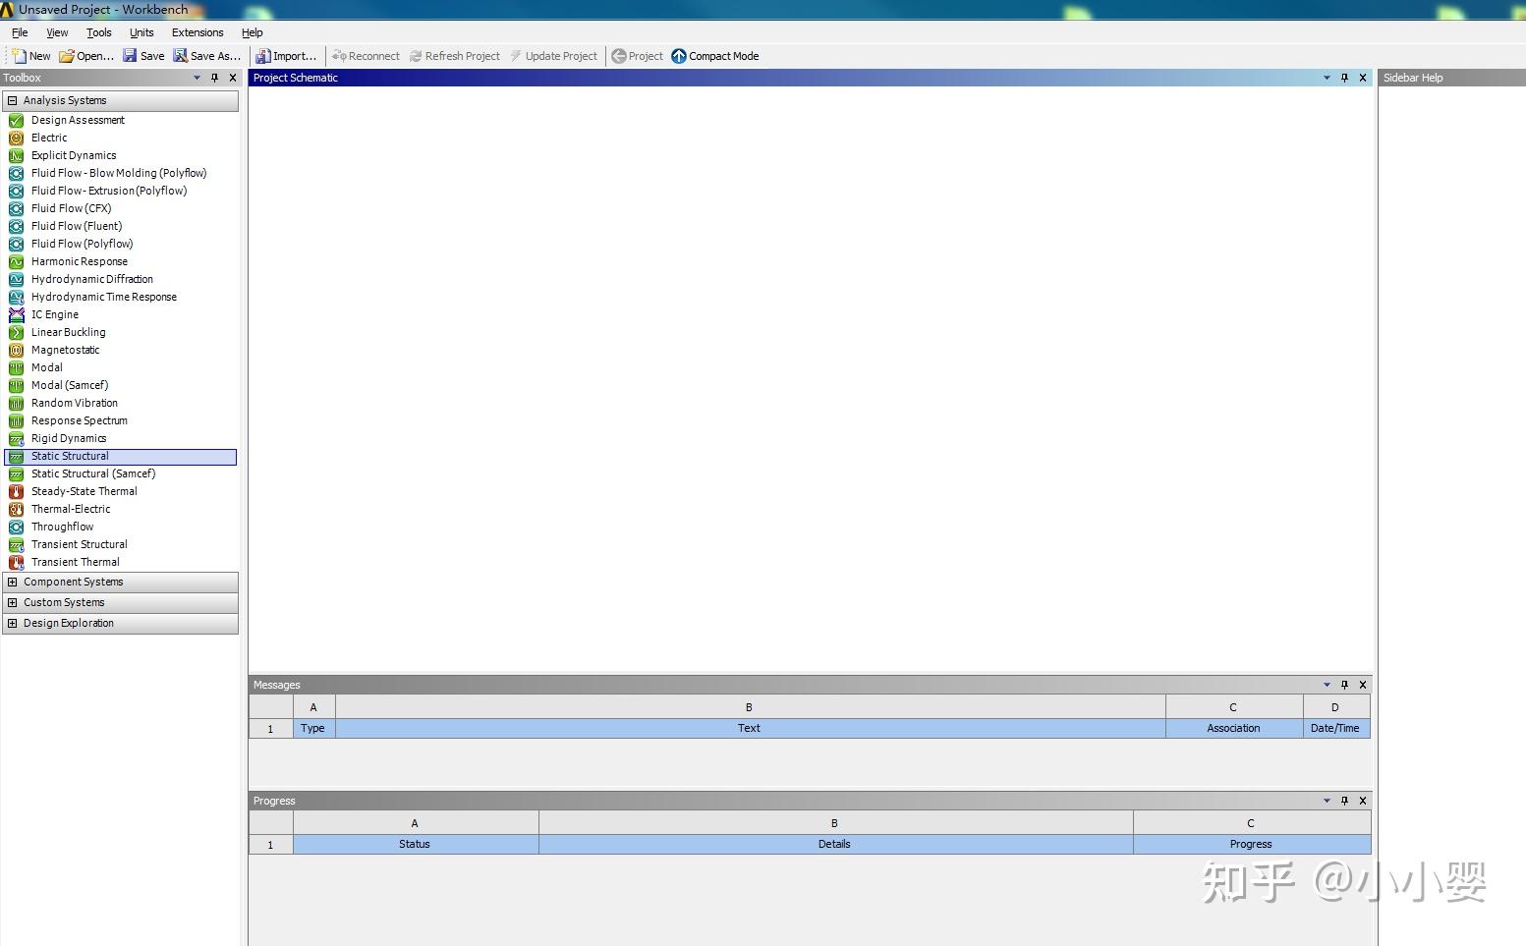Image resolution: width=1526 pixels, height=946 pixels.
Task: Expand the Design Exploration section
Action: [x=14, y=623]
